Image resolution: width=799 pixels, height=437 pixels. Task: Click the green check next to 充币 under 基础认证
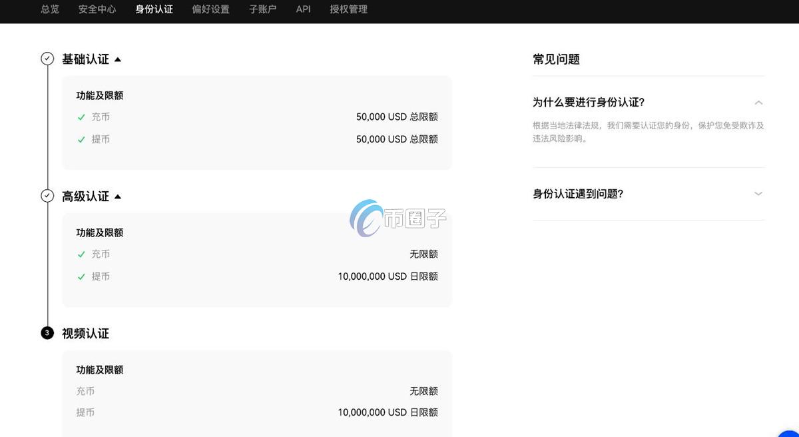(x=81, y=117)
